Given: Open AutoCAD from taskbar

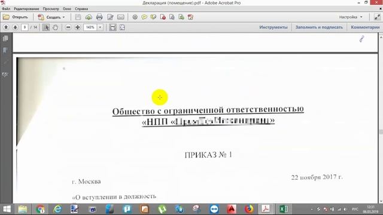Looking at the screenshot, I should [232, 209].
